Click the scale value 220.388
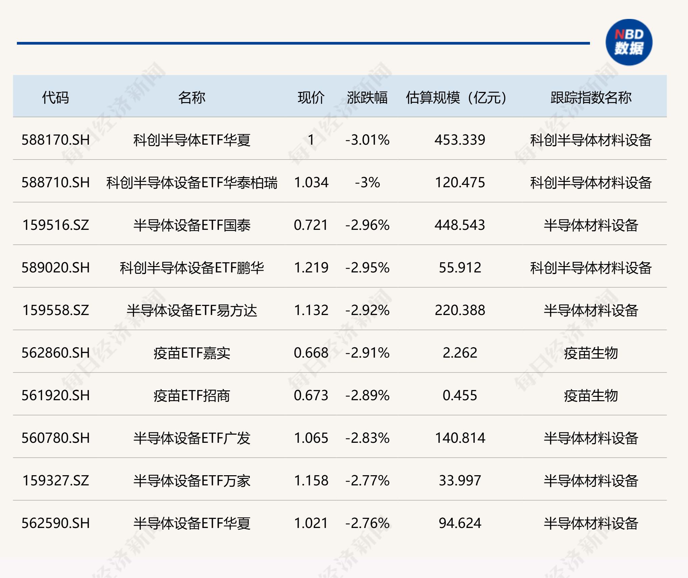This screenshot has width=688, height=578. click(x=460, y=310)
